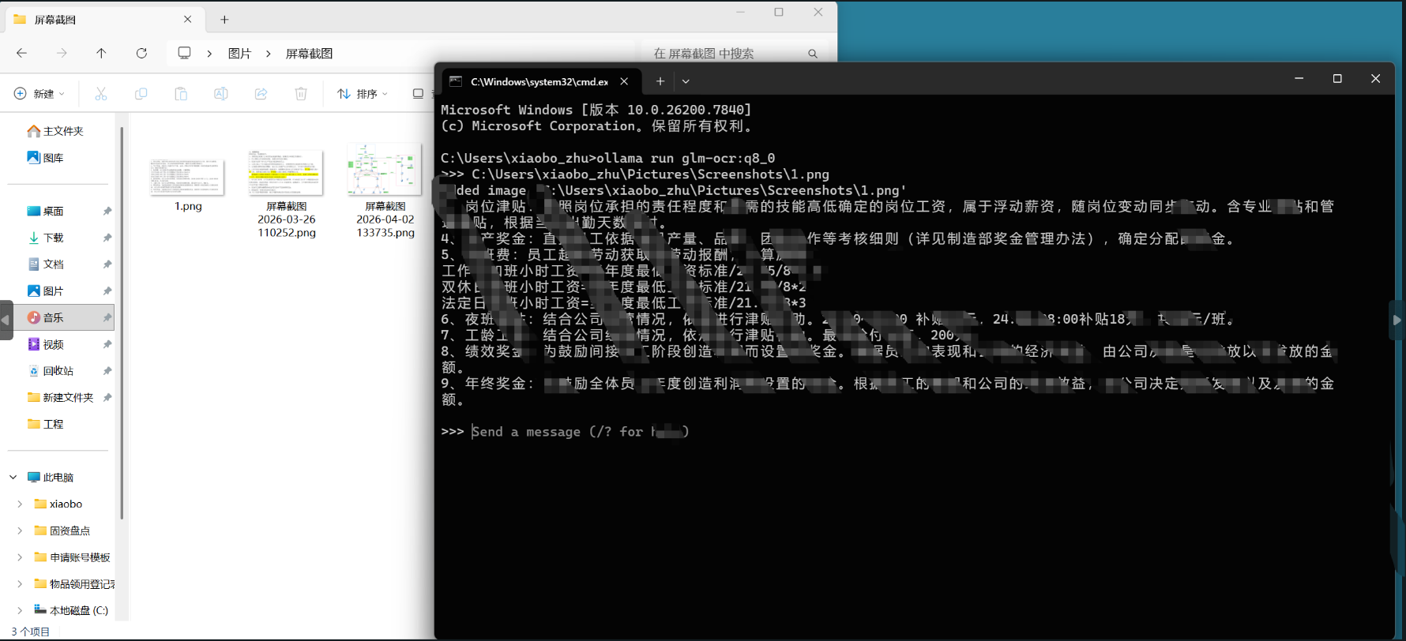Add a new terminal tab

[x=660, y=81]
